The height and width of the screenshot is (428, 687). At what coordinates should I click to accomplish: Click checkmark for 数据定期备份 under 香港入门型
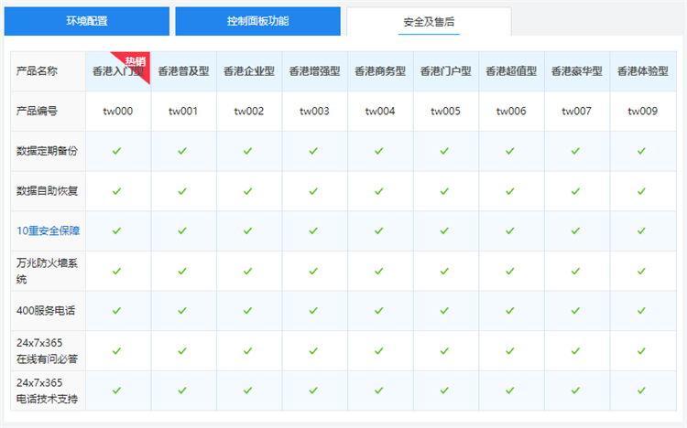pyautogui.click(x=116, y=151)
